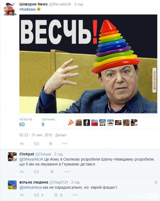
Task: View the 9 favorites count
Action: pyautogui.click(x=43, y=124)
